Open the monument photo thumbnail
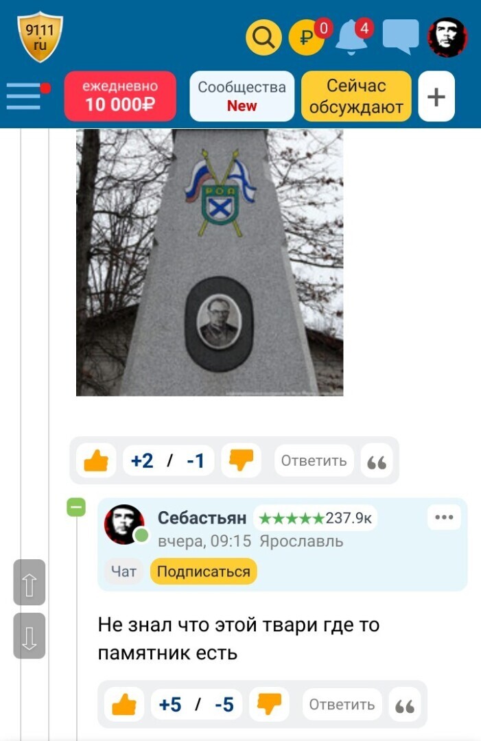 coord(210,262)
